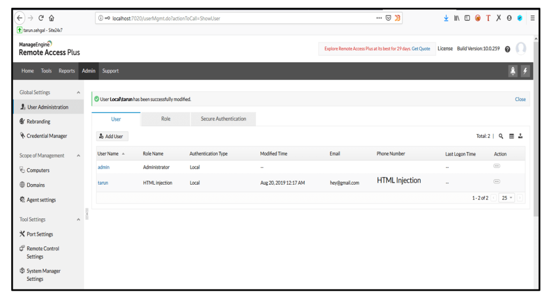Open the browser home icon
The height and width of the screenshot is (297, 549).
tap(51, 18)
